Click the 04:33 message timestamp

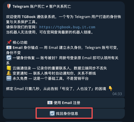(x=117, y=94)
